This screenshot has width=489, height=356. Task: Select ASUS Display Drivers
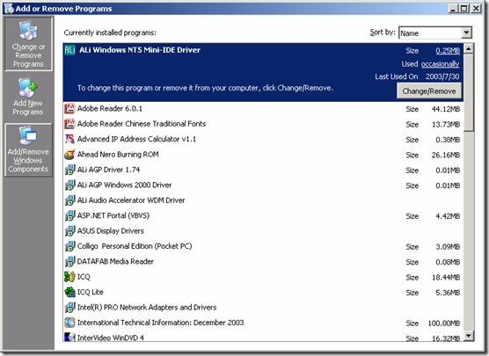click(111, 230)
